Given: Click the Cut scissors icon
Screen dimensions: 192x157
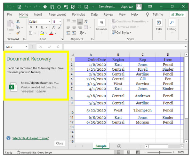Looking at the screenshot, I should pos(18,21).
